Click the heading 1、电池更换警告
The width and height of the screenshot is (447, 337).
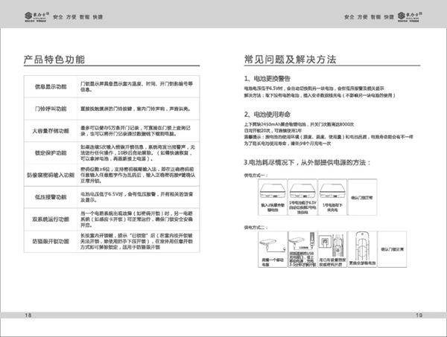(267, 79)
